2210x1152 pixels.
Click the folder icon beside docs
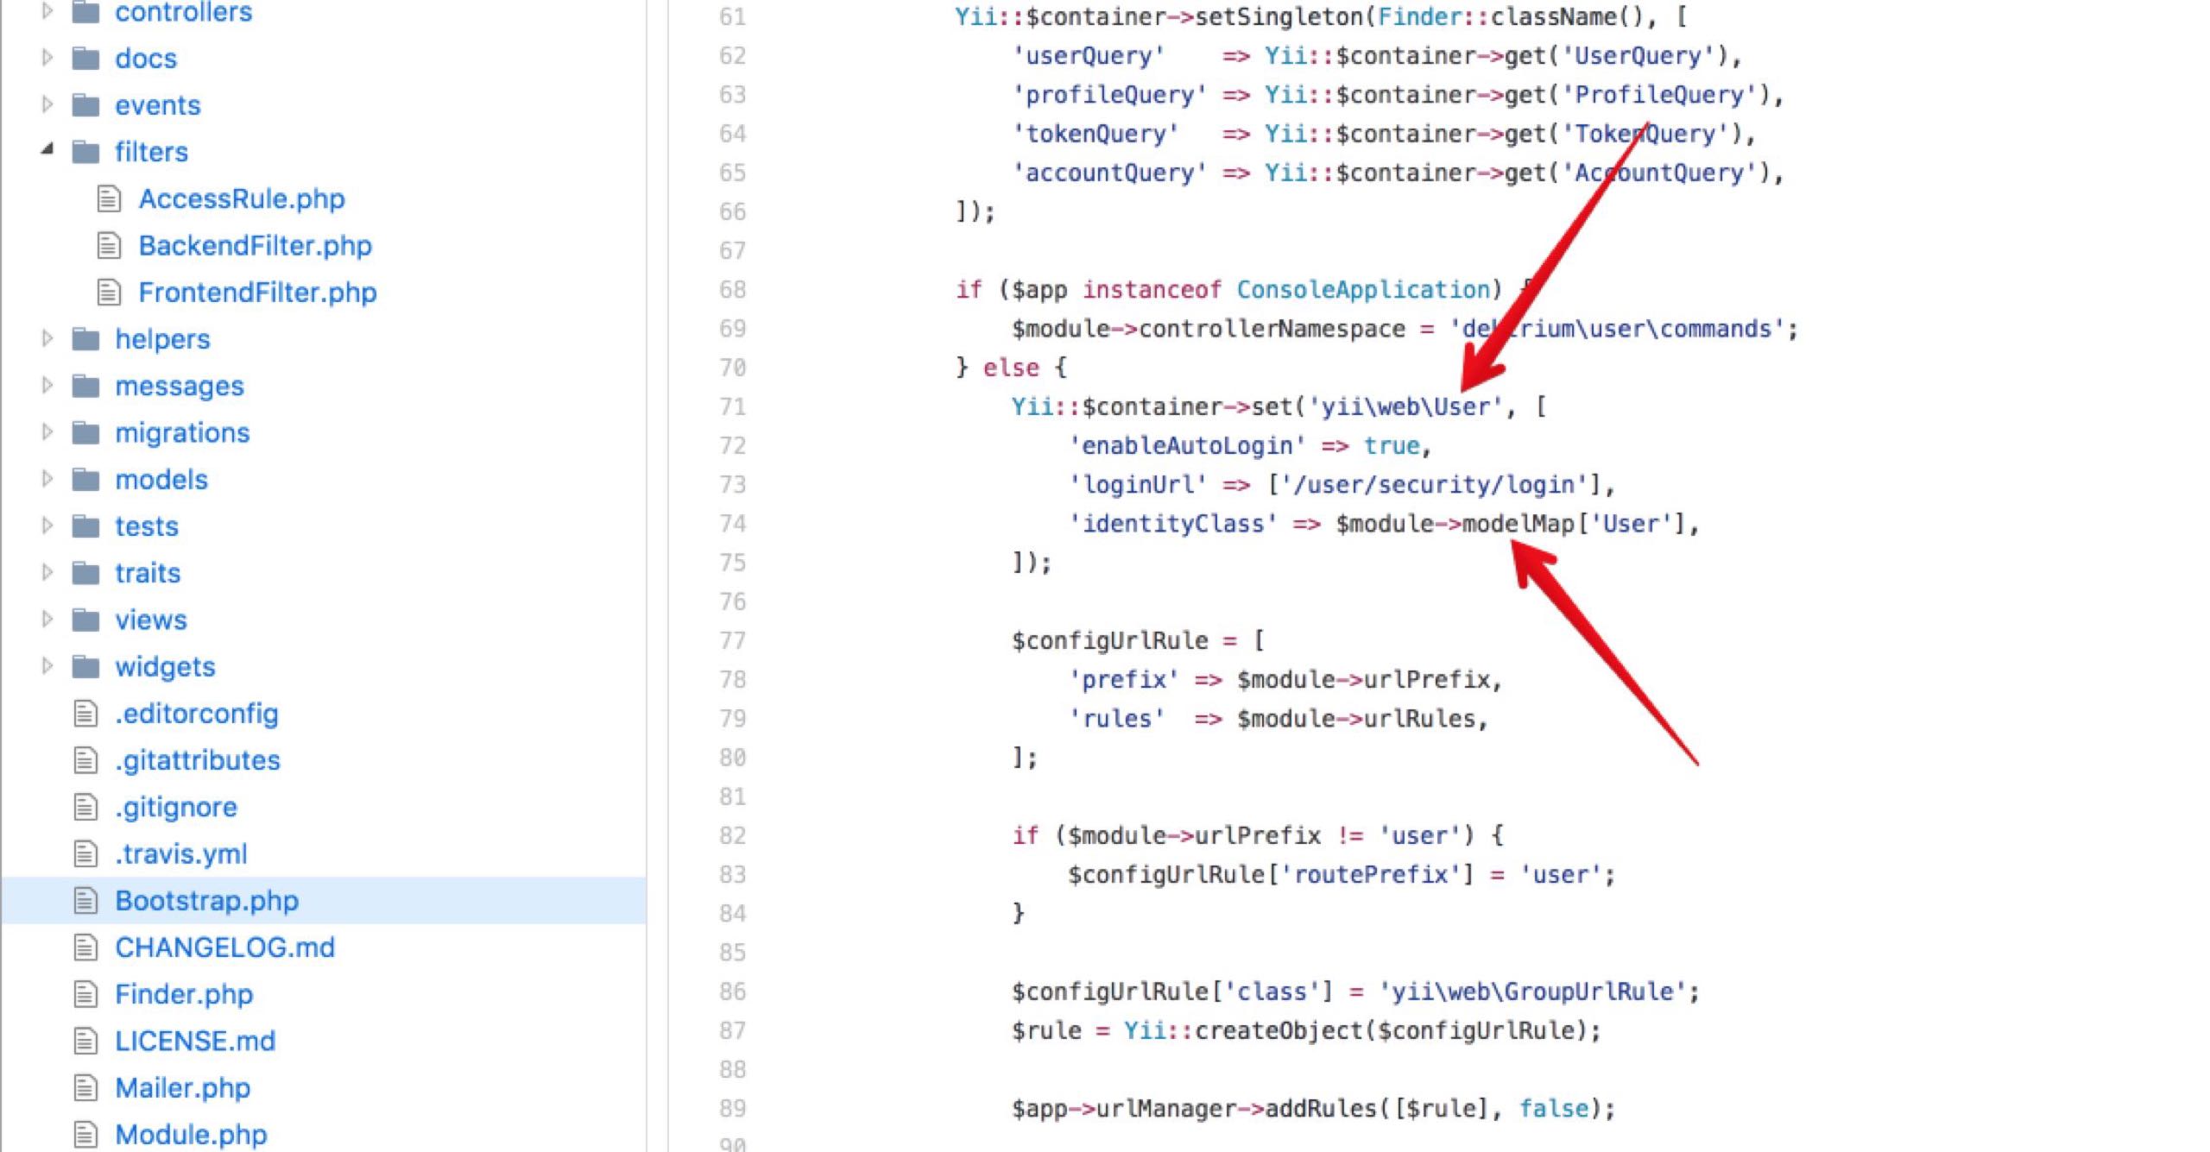tap(85, 59)
